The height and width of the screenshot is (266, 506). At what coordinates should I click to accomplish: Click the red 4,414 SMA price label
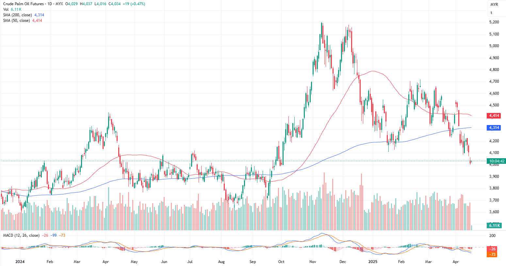(x=494, y=116)
